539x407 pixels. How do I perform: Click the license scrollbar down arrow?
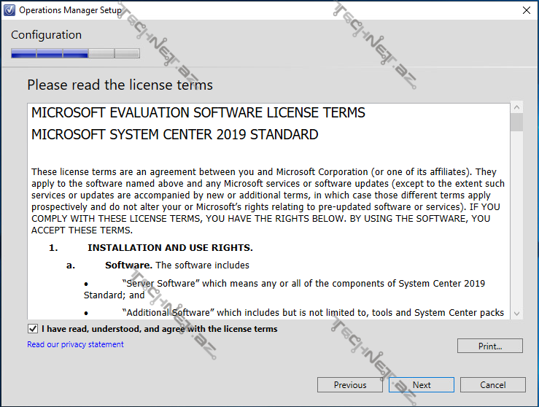[516, 313]
